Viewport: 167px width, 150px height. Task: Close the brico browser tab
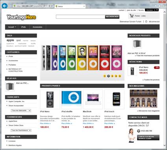click(84, 6)
